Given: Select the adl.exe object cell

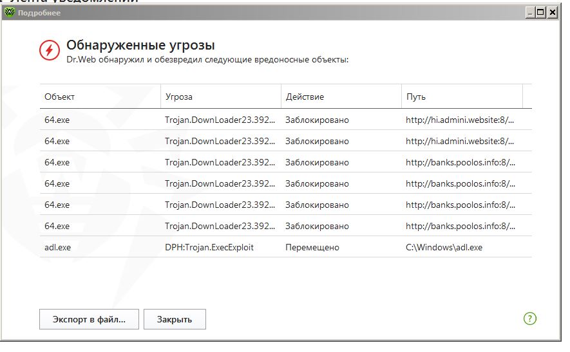Looking at the screenshot, I should pyautogui.click(x=58, y=247).
